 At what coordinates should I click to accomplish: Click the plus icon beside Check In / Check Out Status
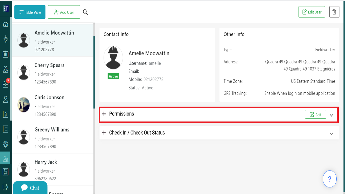(x=104, y=133)
